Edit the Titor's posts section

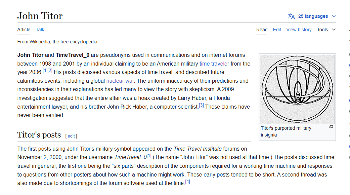pos(71,136)
